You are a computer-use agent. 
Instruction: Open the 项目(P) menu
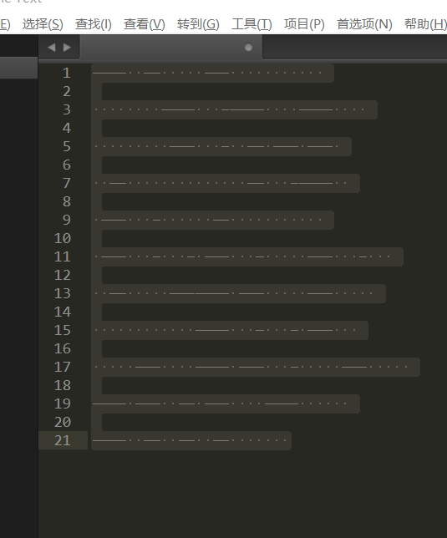click(x=304, y=24)
